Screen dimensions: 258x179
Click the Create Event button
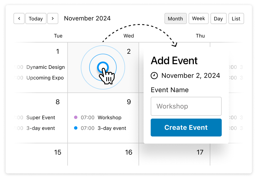[x=186, y=128]
